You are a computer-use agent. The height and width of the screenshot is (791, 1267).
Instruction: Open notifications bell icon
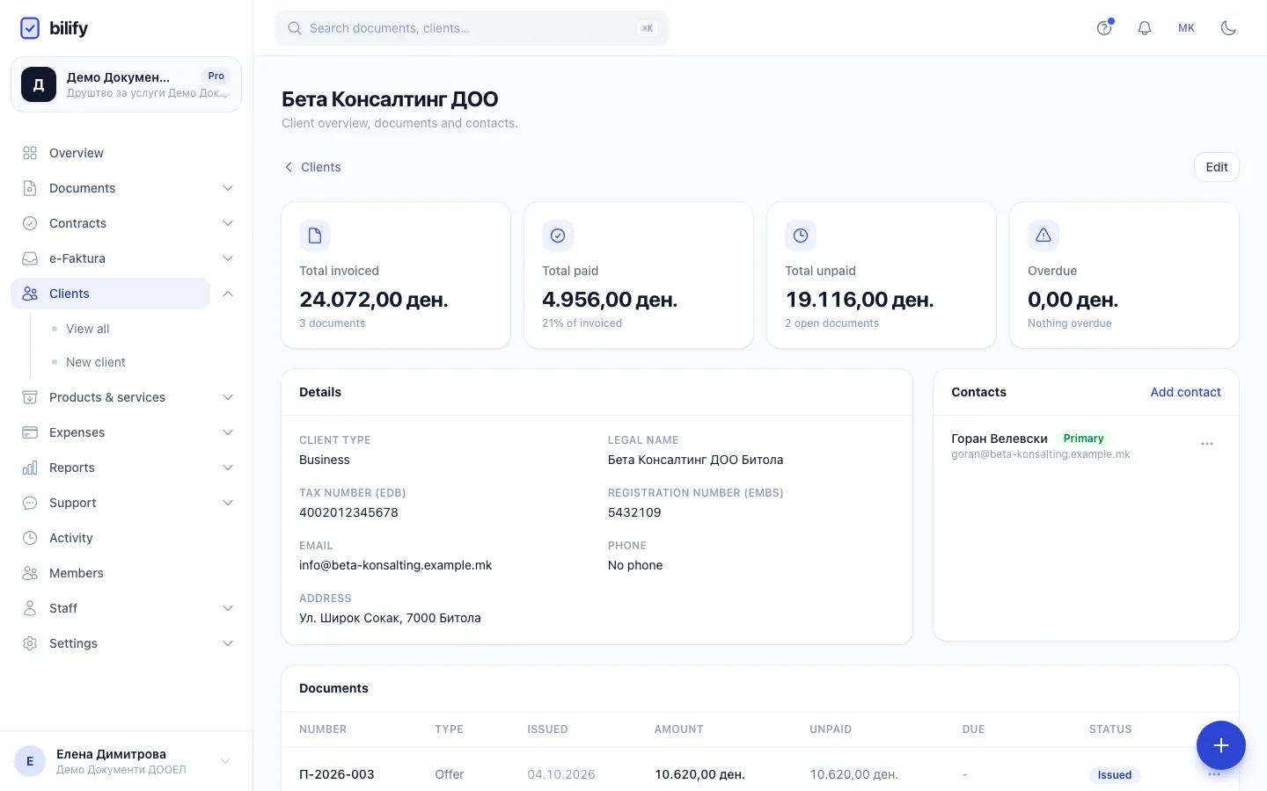[x=1144, y=28]
